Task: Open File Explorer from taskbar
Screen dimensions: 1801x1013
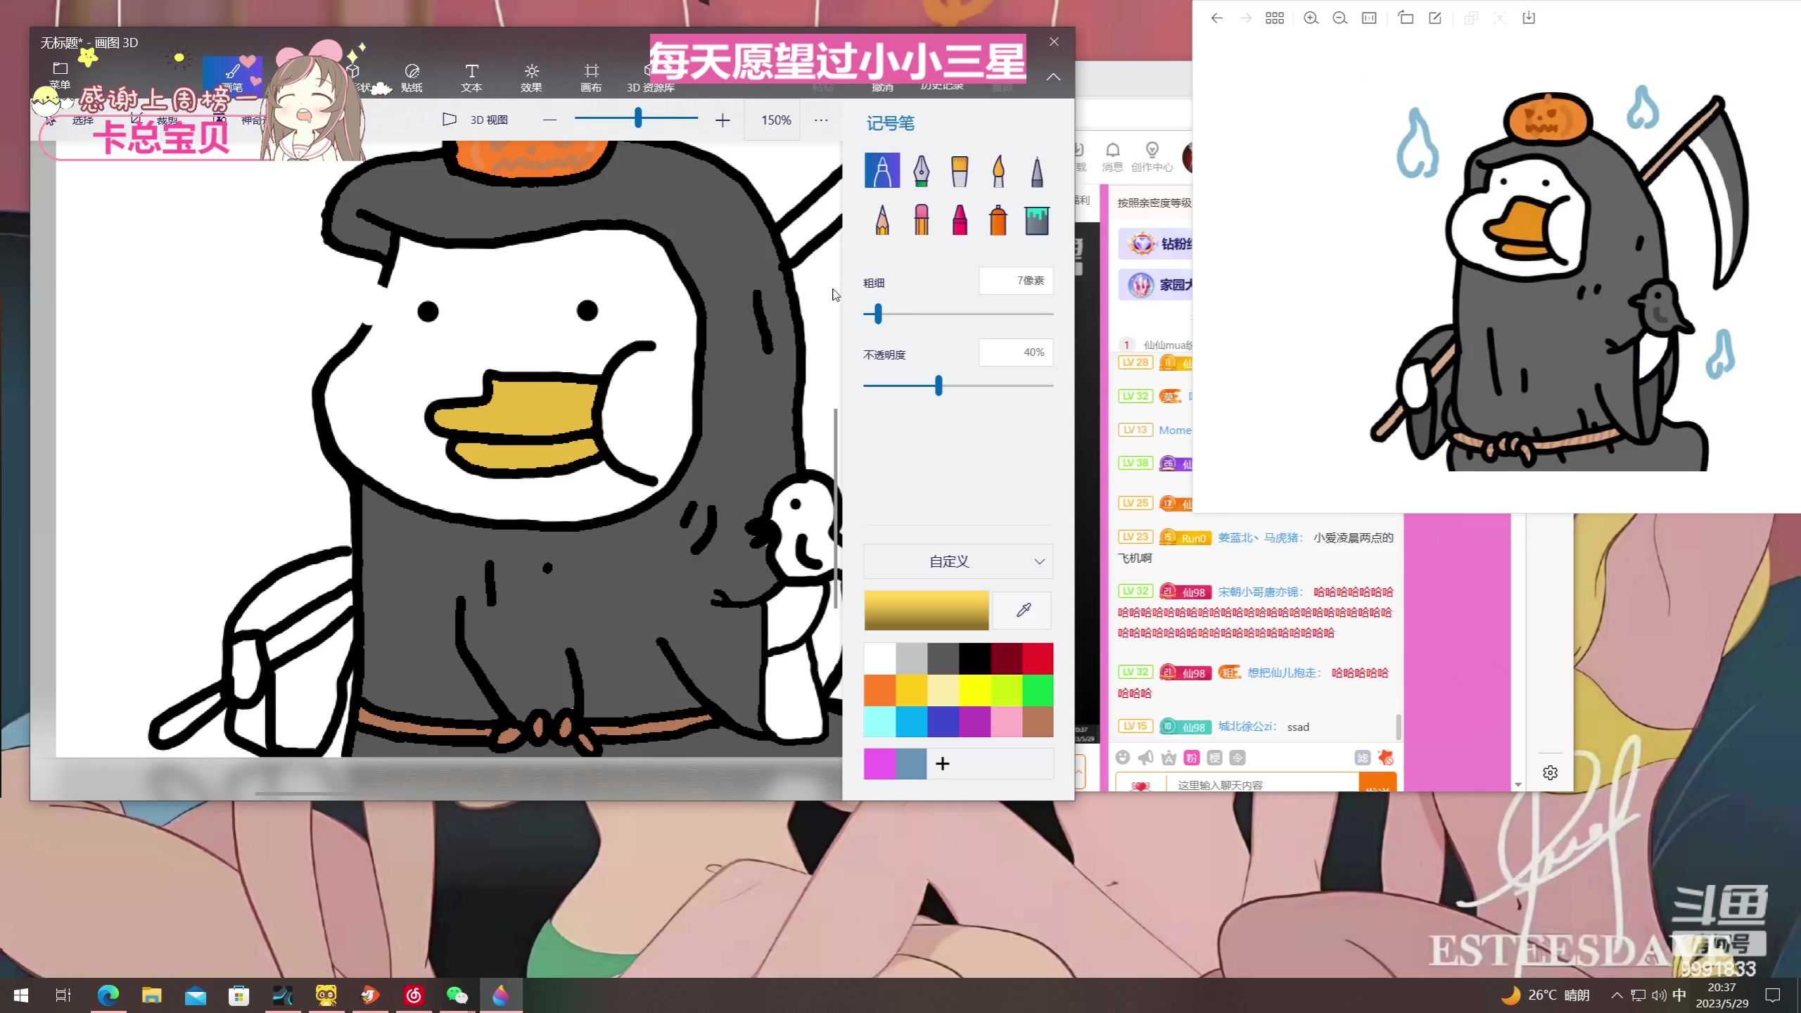Action: [x=151, y=995]
